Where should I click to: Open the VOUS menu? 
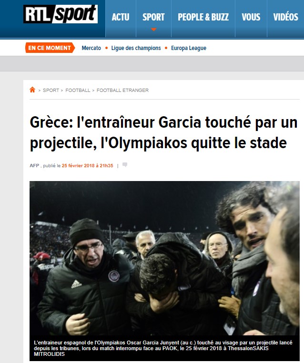coord(251,17)
